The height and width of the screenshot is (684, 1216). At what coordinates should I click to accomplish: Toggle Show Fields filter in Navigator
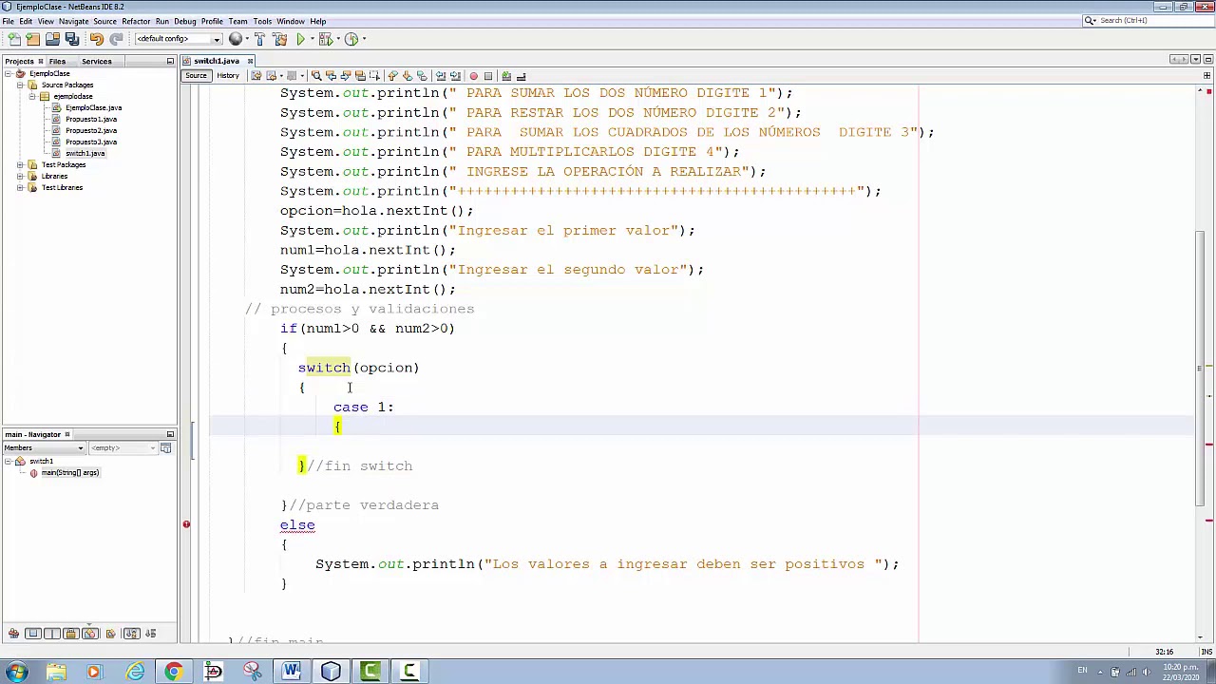33,634
